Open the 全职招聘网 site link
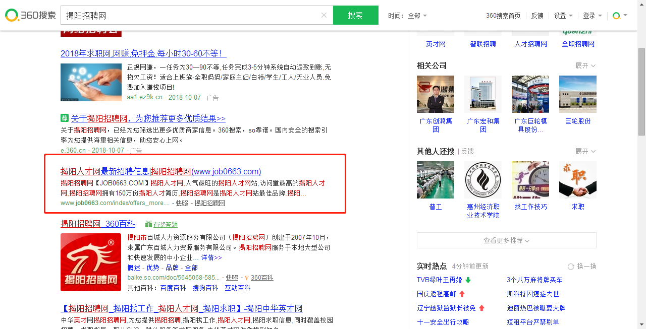 (578, 44)
